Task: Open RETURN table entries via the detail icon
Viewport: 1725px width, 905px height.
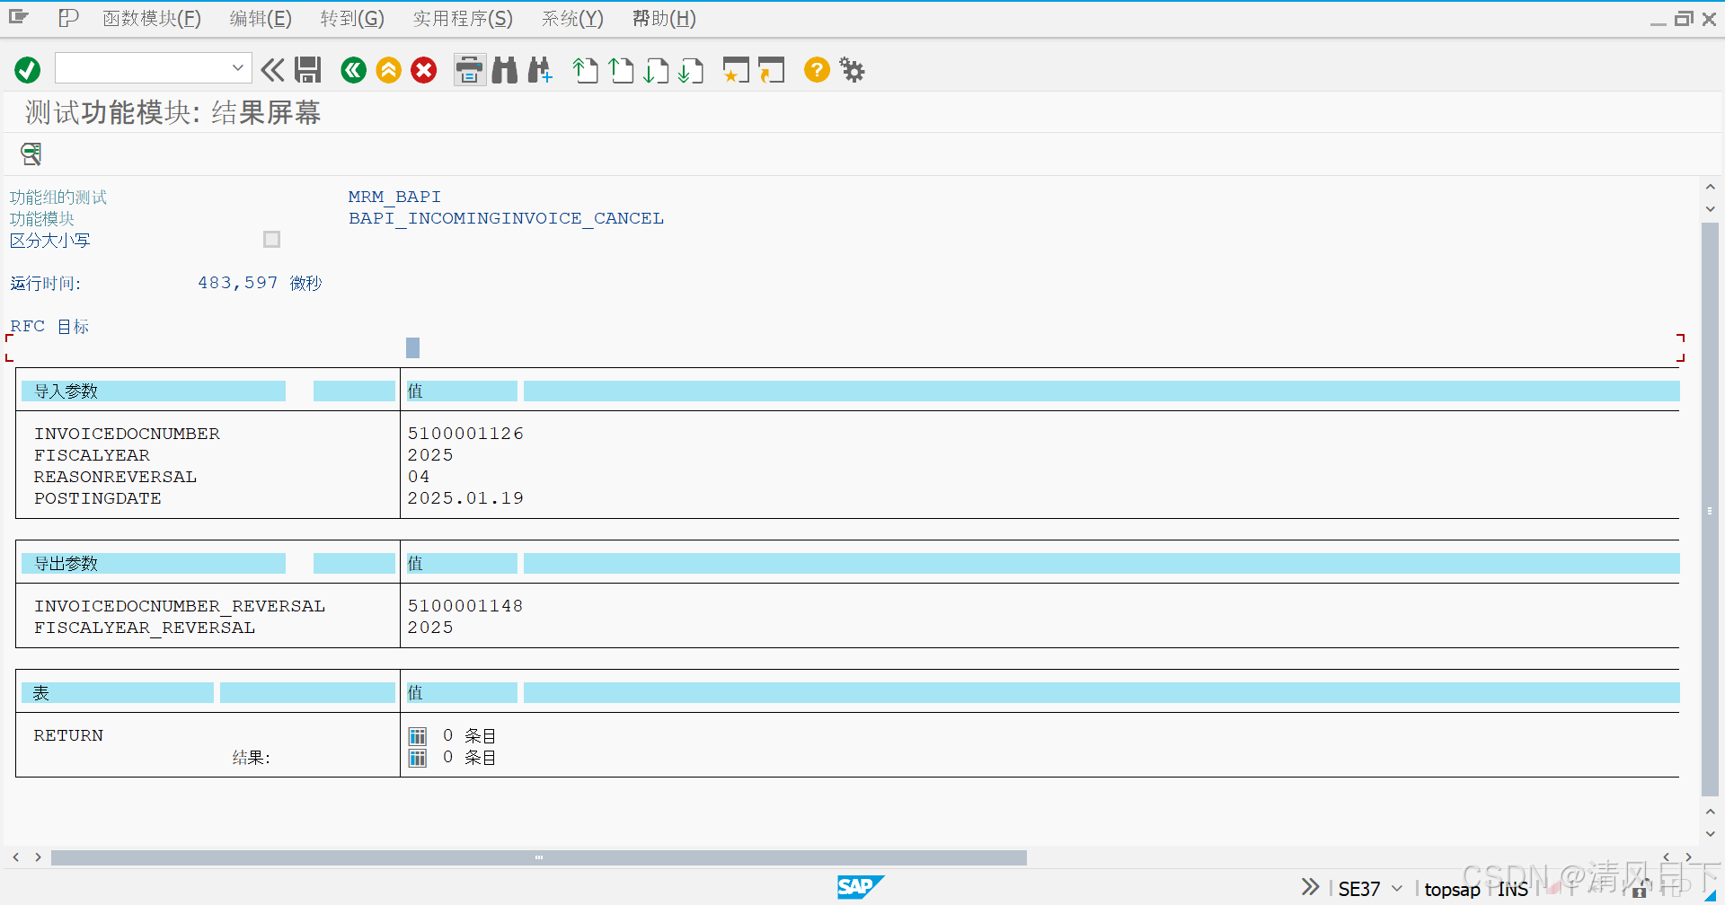Action: click(x=416, y=734)
